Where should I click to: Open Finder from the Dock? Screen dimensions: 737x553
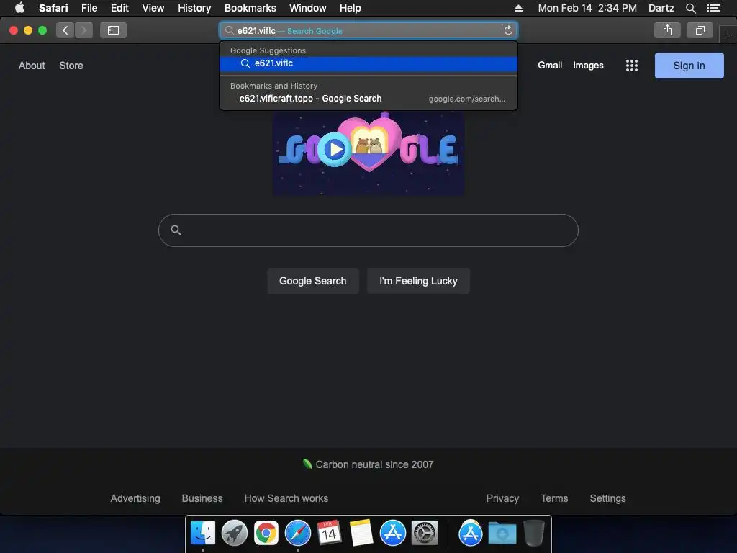click(203, 534)
